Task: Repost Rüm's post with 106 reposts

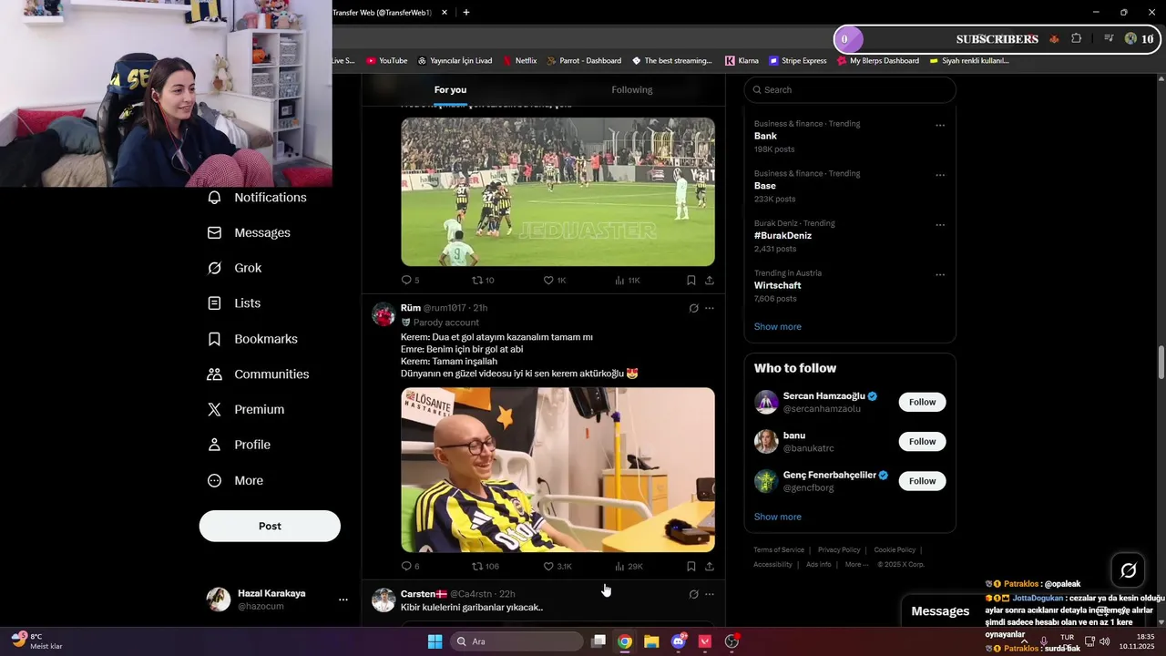Action: [x=485, y=567]
